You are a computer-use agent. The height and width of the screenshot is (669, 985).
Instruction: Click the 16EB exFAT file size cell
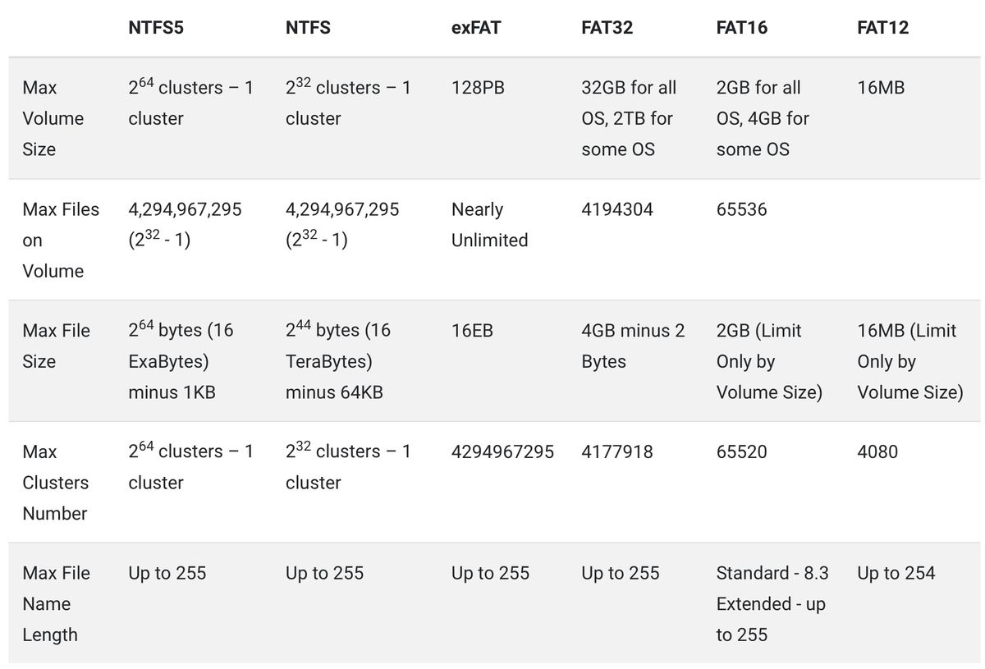(x=472, y=330)
